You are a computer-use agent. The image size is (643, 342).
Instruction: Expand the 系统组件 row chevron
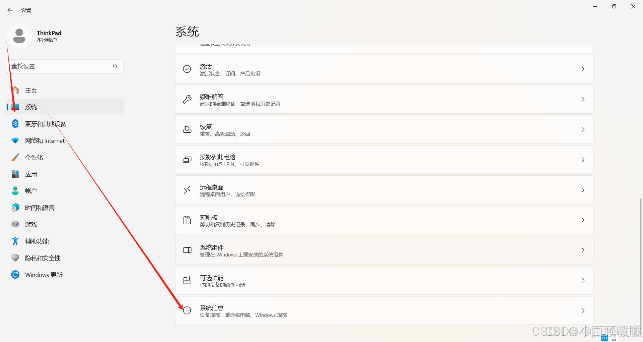coord(583,250)
